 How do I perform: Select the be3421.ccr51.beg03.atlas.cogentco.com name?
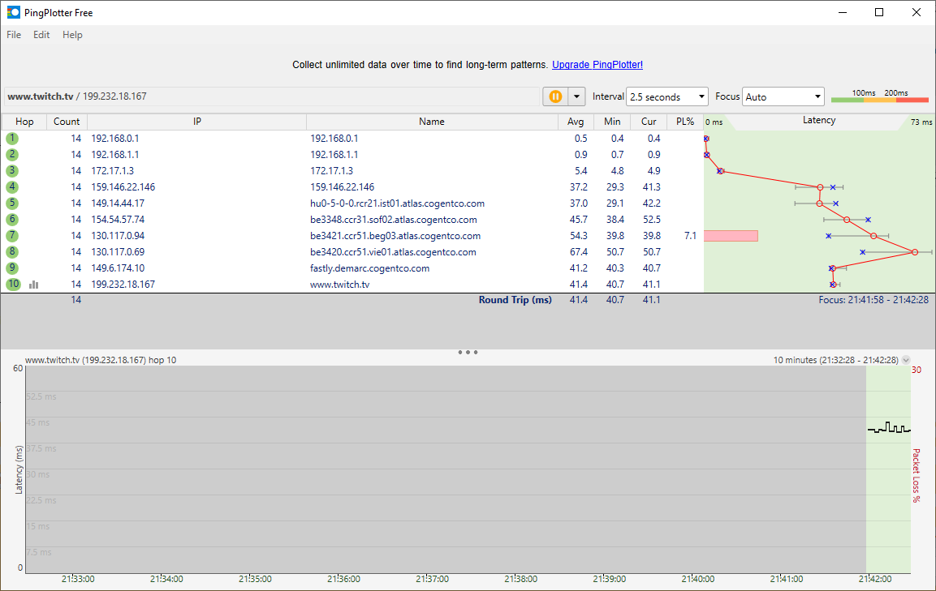click(395, 236)
